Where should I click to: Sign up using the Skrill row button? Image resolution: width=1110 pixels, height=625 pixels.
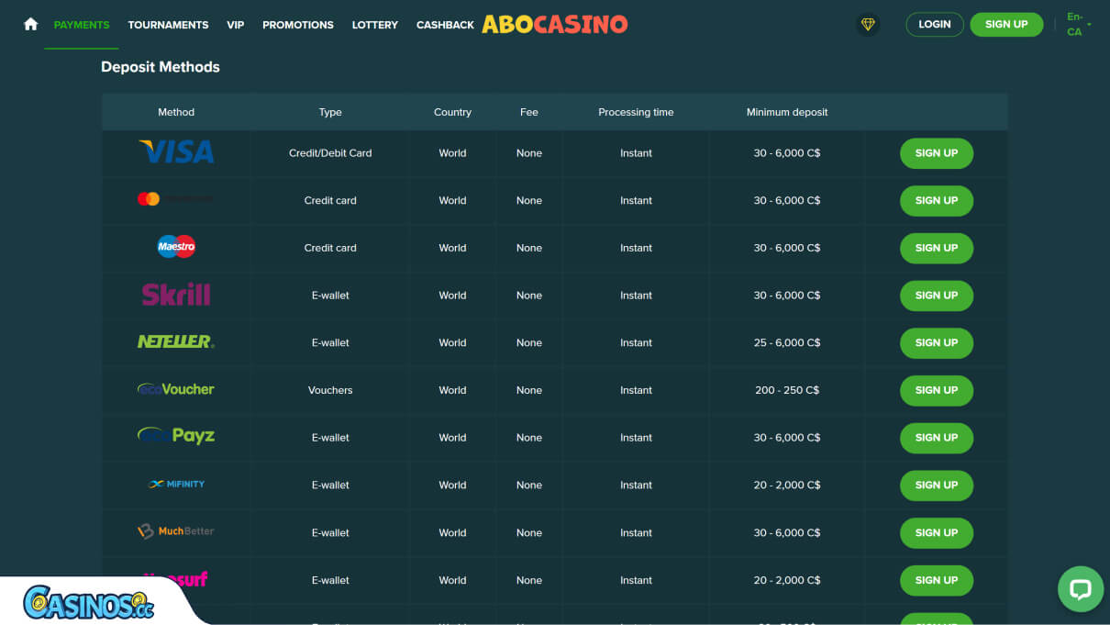tap(937, 296)
